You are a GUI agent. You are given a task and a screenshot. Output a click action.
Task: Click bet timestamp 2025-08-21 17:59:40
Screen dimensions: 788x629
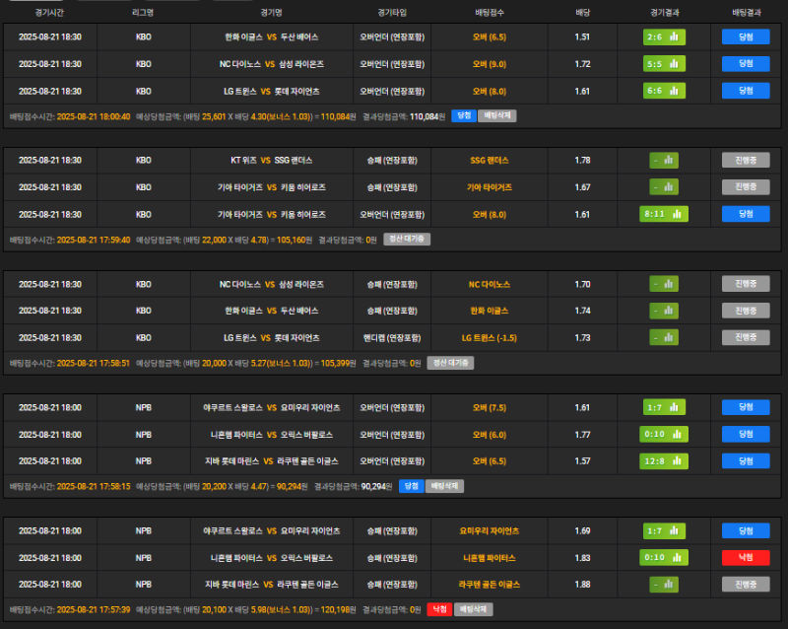coord(94,240)
